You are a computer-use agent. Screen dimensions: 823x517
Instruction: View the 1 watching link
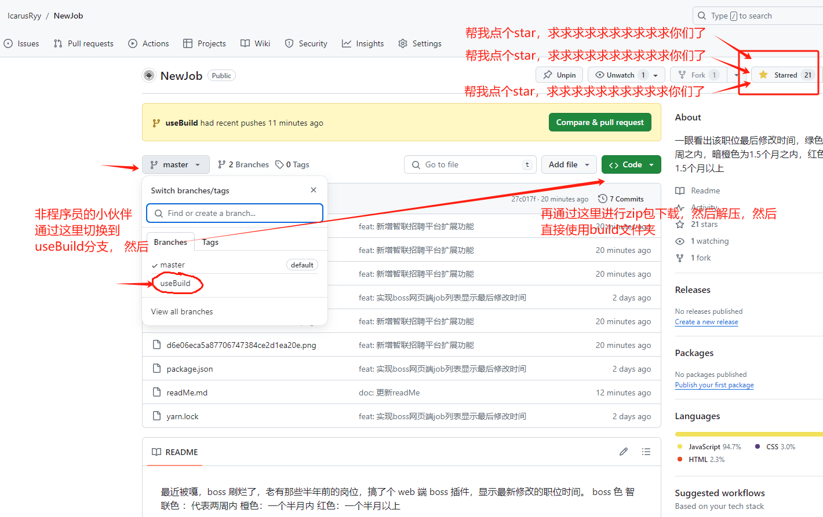coord(702,241)
